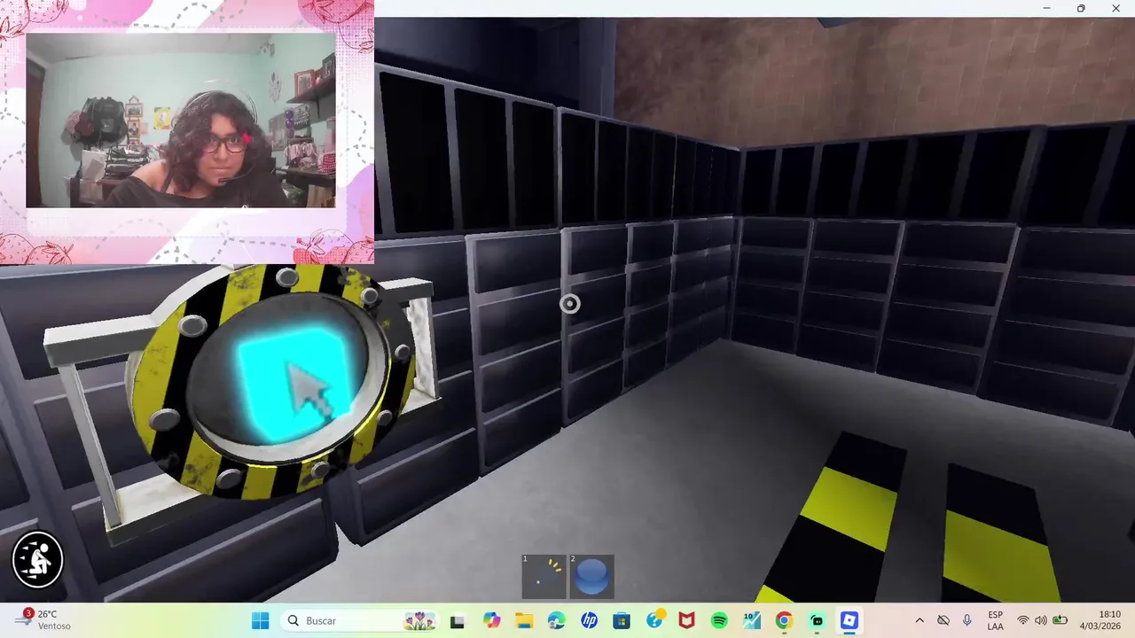Click the search highlights flower image
This screenshot has height=638, width=1135.
point(419,620)
